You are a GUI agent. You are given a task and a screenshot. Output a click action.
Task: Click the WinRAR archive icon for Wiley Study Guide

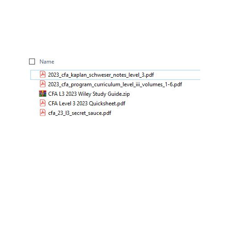[43, 94]
